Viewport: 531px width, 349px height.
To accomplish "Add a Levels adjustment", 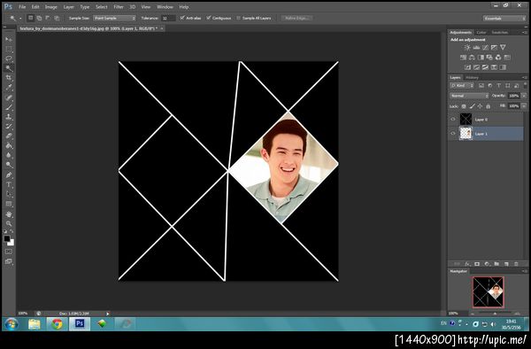I will point(476,48).
